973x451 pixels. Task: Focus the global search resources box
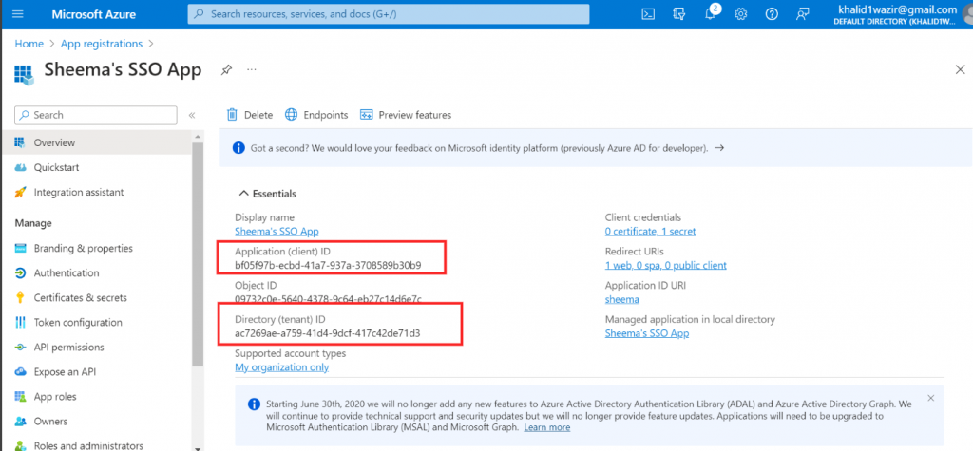click(x=389, y=13)
